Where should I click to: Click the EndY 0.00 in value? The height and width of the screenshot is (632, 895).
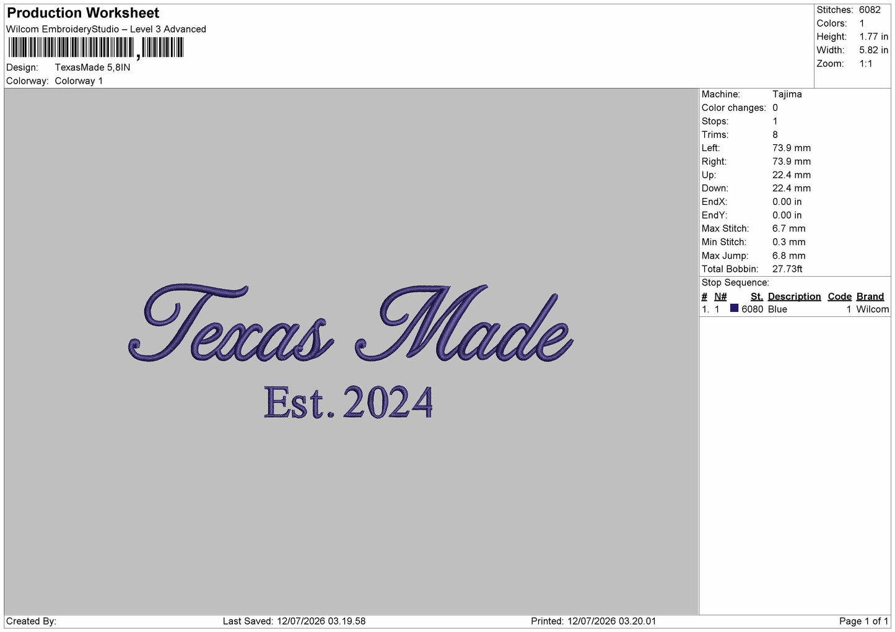[787, 215]
